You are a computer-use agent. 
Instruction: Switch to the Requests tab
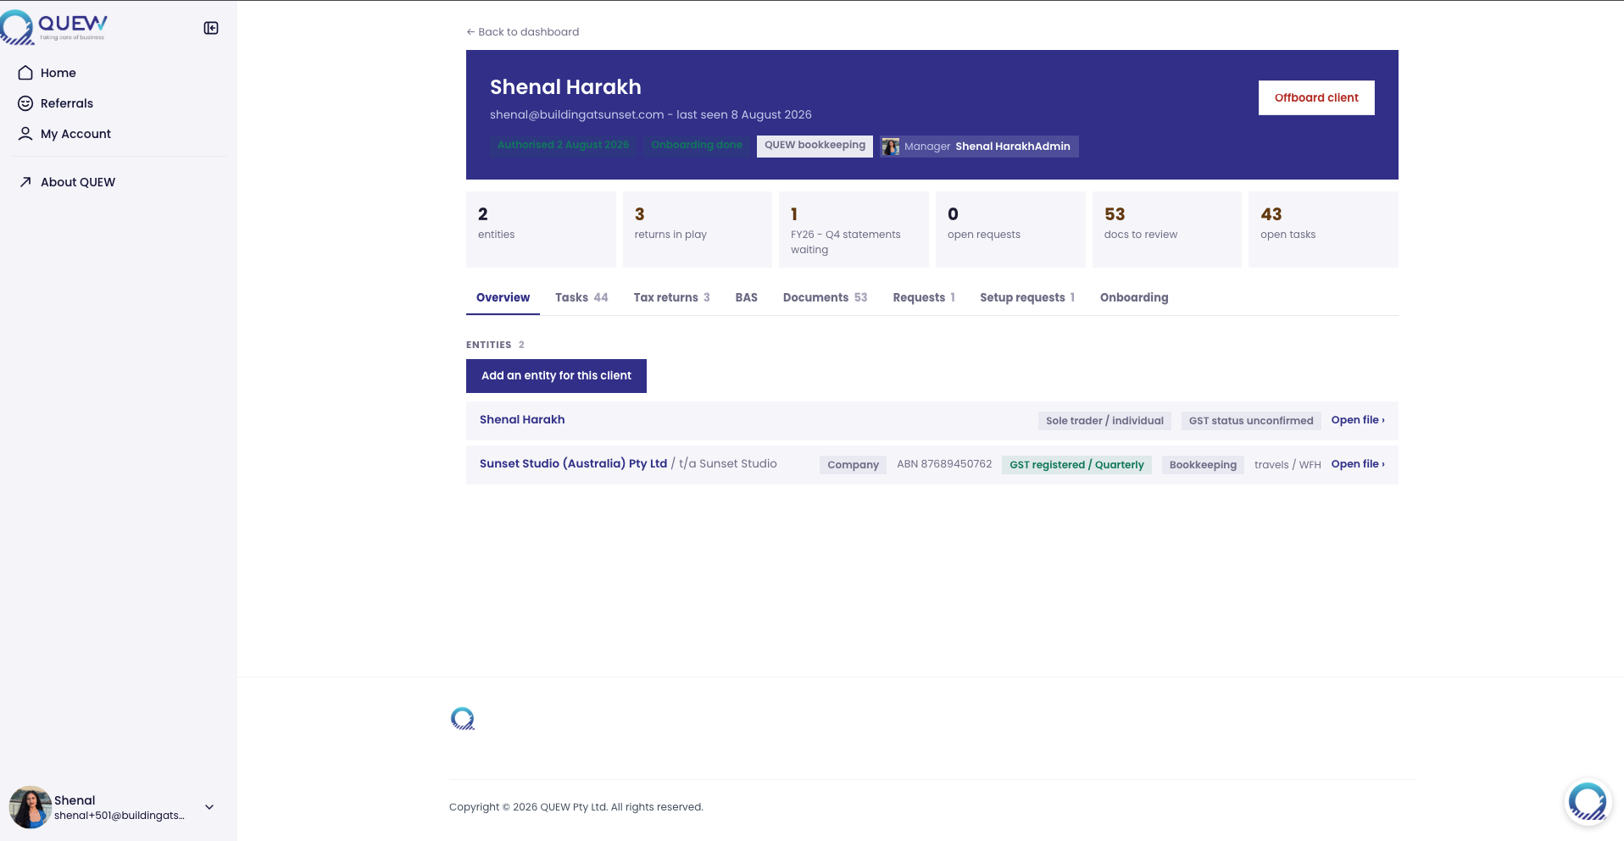pyautogui.click(x=924, y=298)
